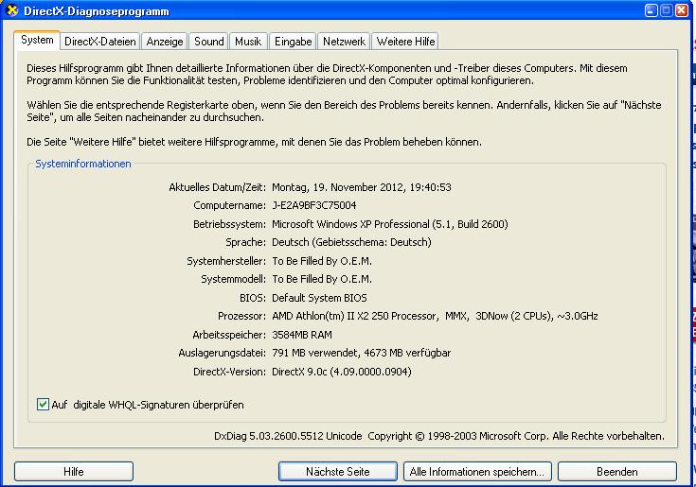Click Alle Informationen speichern button
The height and width of the screenshot is (487, 696).
[477, 472]
